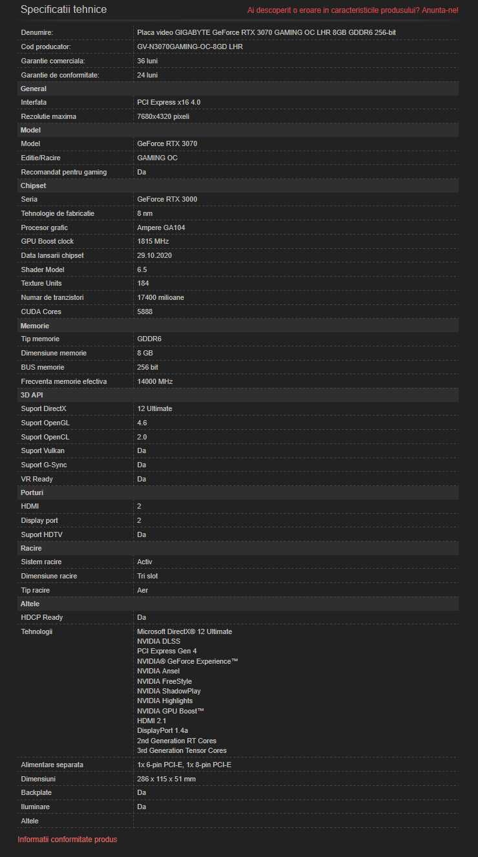Select '17400 milioane' transistor count
The height and width of the screenshot is (857, 478).
(160, 297)
